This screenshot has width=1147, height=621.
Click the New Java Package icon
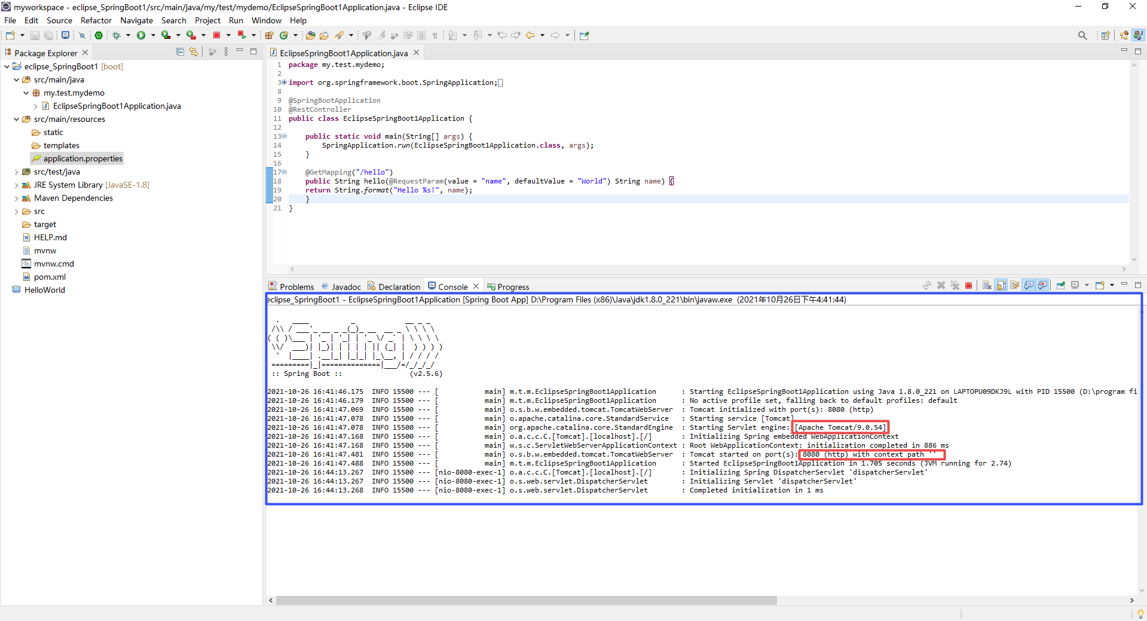tap(269, 35)
